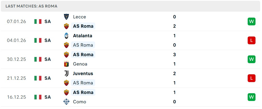Click the green W badge for Como match
Screen dimensions: 262x109
click(251, 97)
